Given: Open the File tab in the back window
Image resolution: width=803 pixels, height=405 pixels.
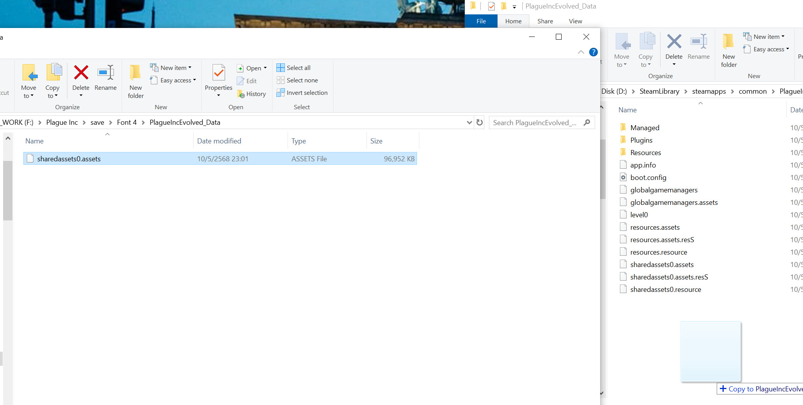Looking at the screenshot, I should click(x=481, y=21).
